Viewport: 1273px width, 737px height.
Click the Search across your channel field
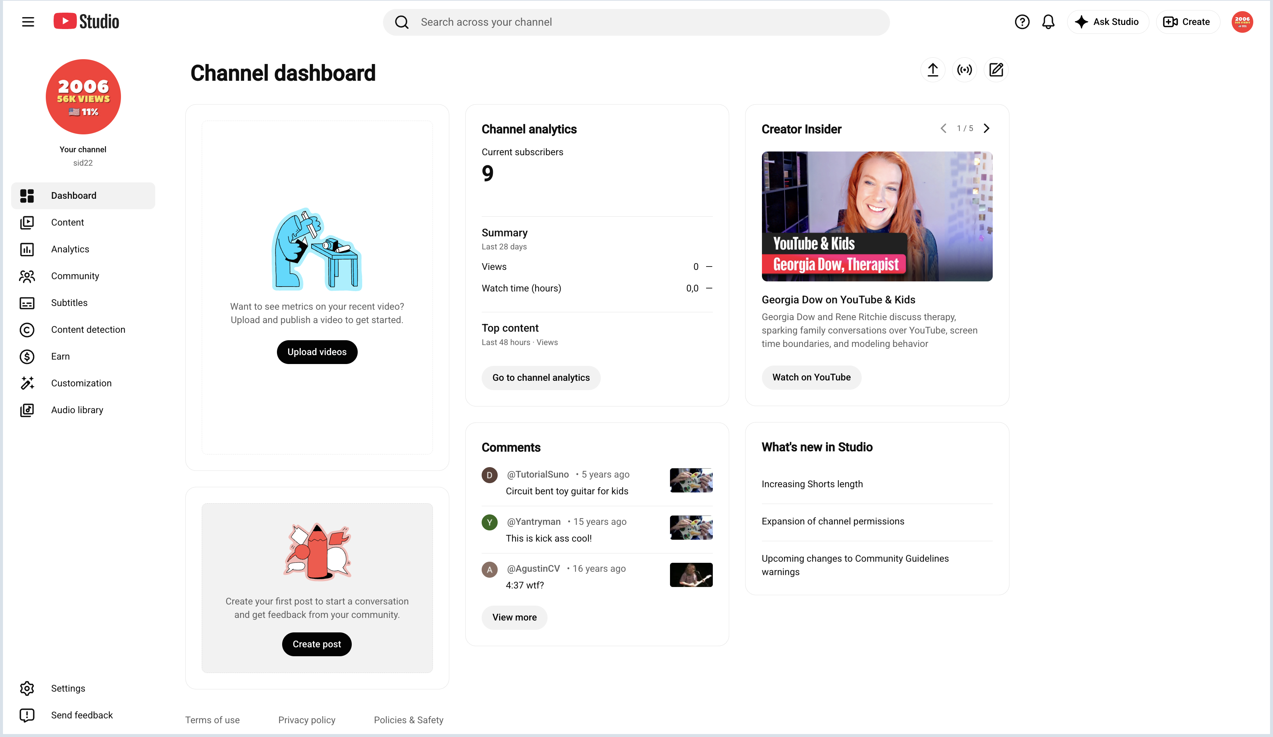pyautogui.click(x=636, y=22)
